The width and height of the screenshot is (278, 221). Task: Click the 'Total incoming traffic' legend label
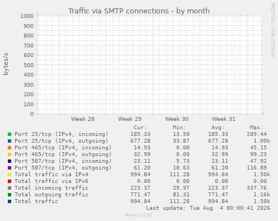click(51, 188)
